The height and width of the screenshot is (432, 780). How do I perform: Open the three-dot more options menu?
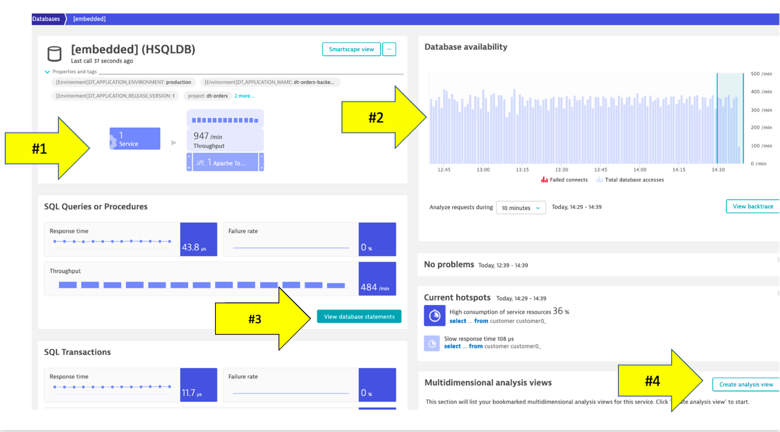389,49
